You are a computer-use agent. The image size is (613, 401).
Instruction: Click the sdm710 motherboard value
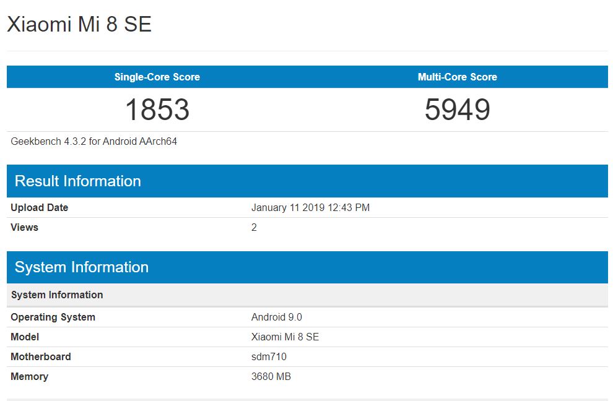269,357
